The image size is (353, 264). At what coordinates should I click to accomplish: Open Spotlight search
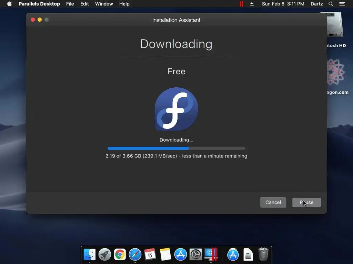(x=331, y=4)
